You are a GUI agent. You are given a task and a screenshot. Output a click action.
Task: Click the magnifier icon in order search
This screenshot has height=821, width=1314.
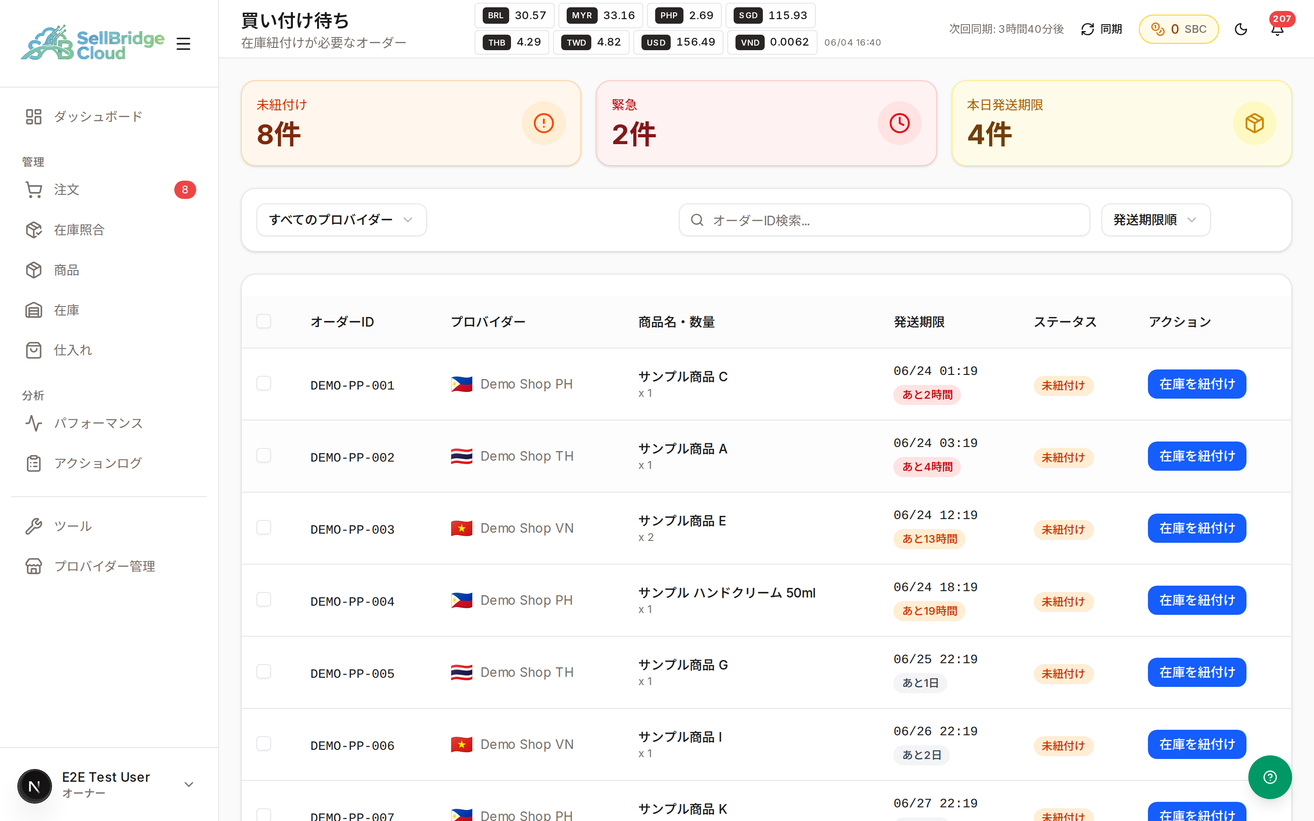pyautogui.click(x=697, y=220)
